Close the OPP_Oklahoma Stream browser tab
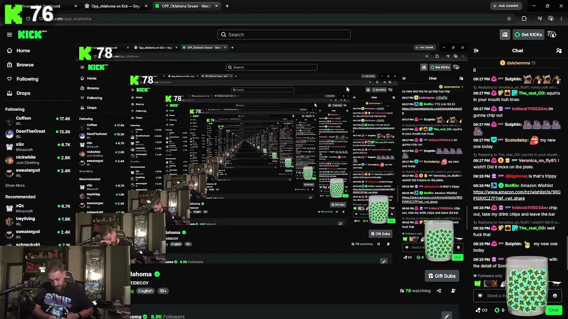The width and height of the screenshot is (568, 319). pyautogui.click(x=217, y=6)
